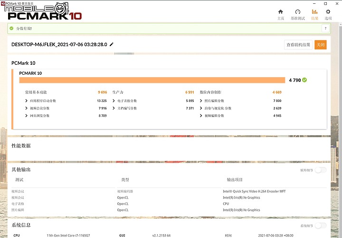Toggle the extra details (额外细节) switch
Screen dimensions: 342x238
click(321, 170)
